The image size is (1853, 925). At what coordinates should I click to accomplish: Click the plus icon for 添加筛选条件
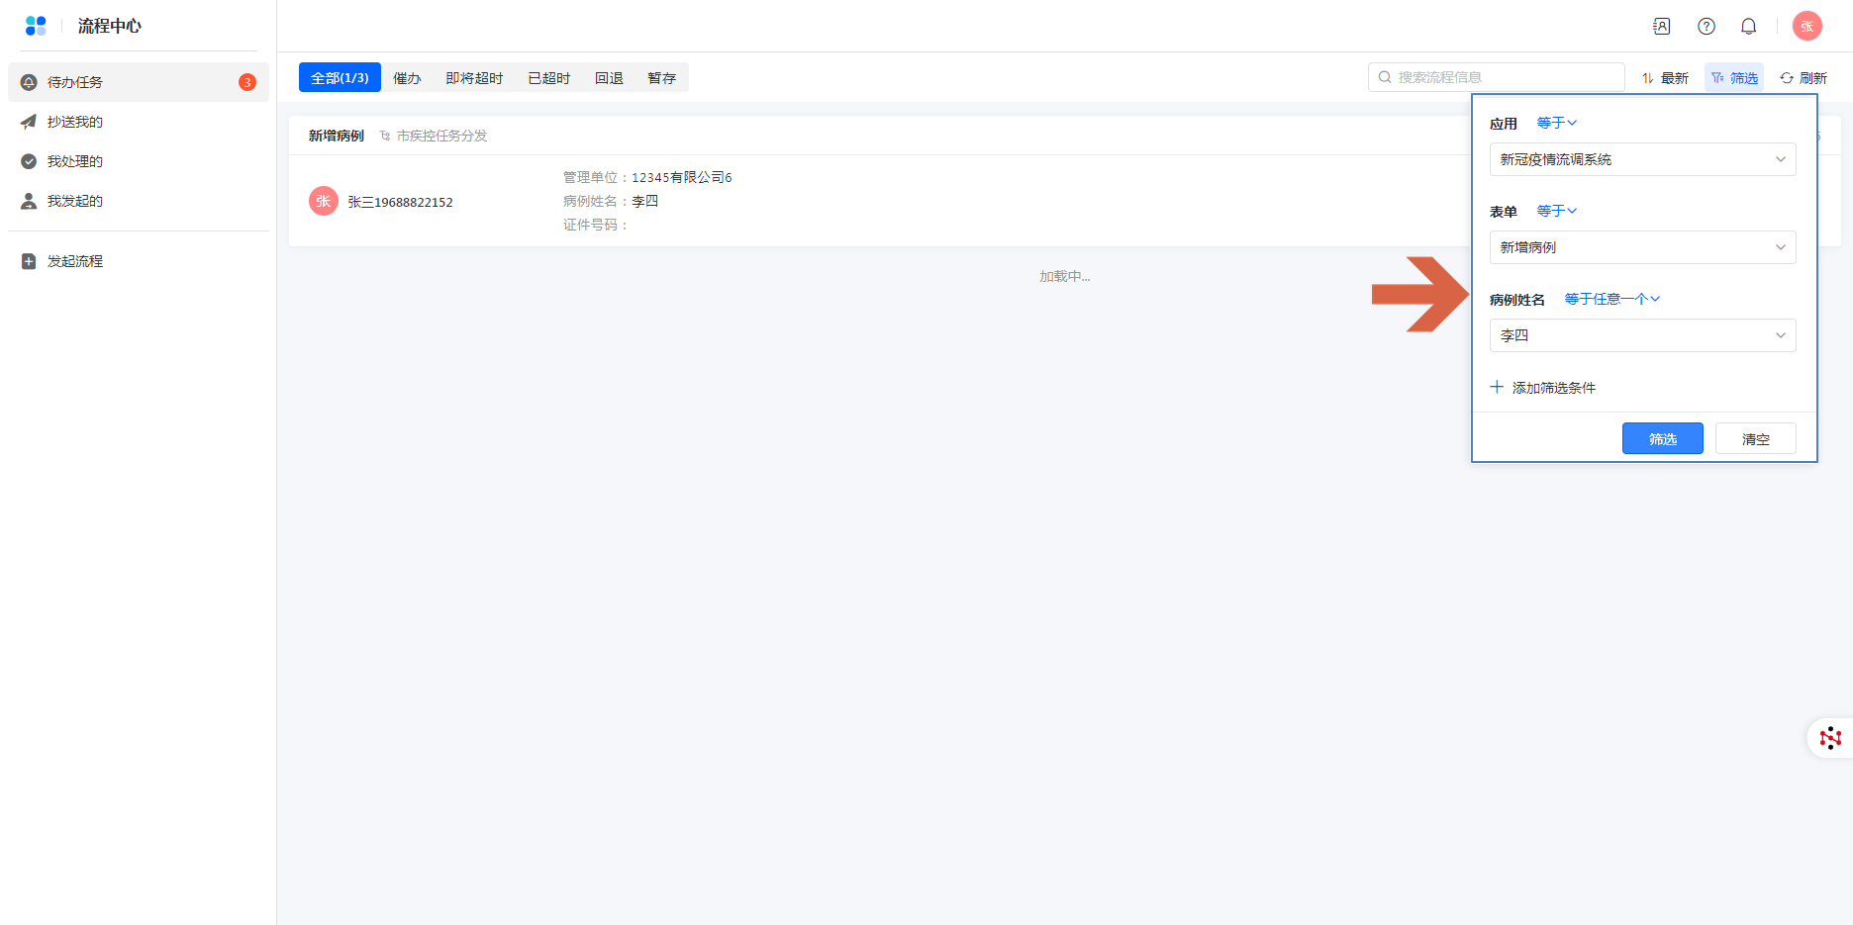click(1497, 387)
